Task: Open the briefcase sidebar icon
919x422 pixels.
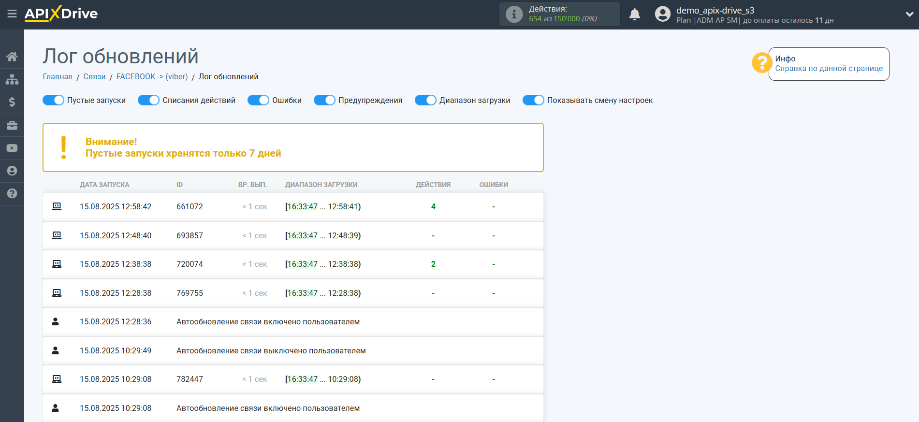Action: pyautogui.click(x=12, y=125)
